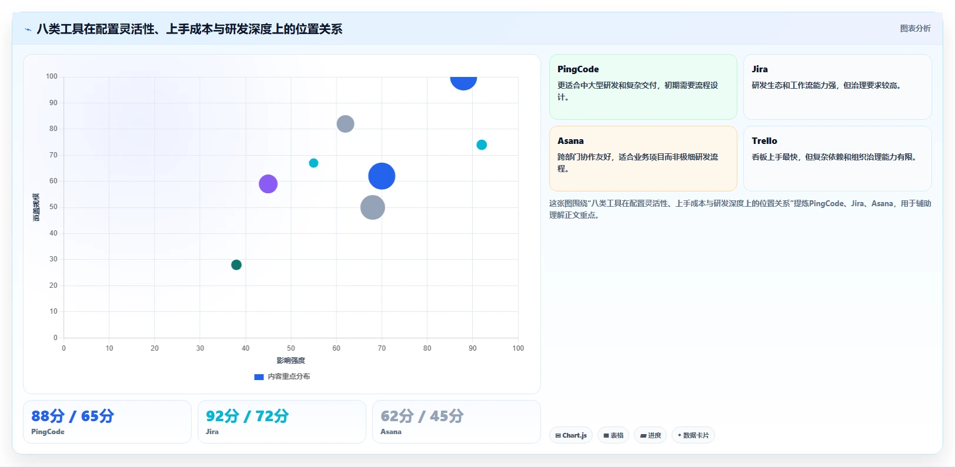This screenshot has height=467, width=955.
Task: Select the purple bubble in the chart
Action: [x=268, y=184]
